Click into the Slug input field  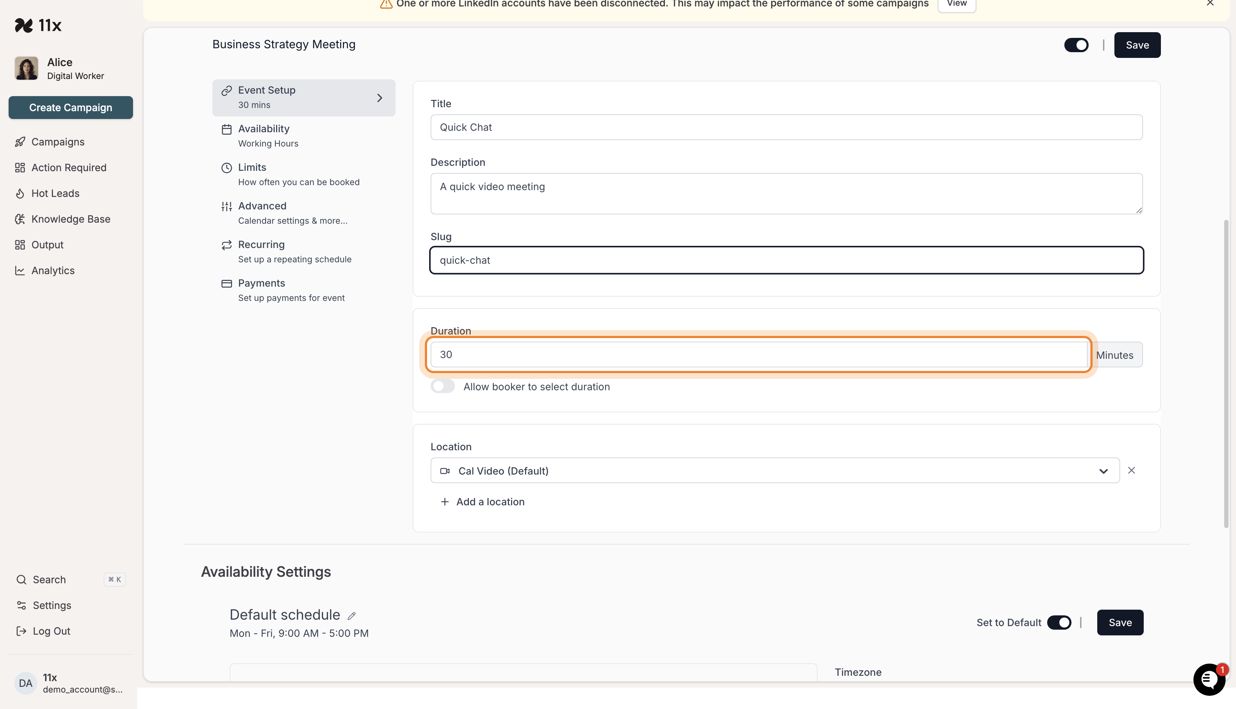coord(786,261)
